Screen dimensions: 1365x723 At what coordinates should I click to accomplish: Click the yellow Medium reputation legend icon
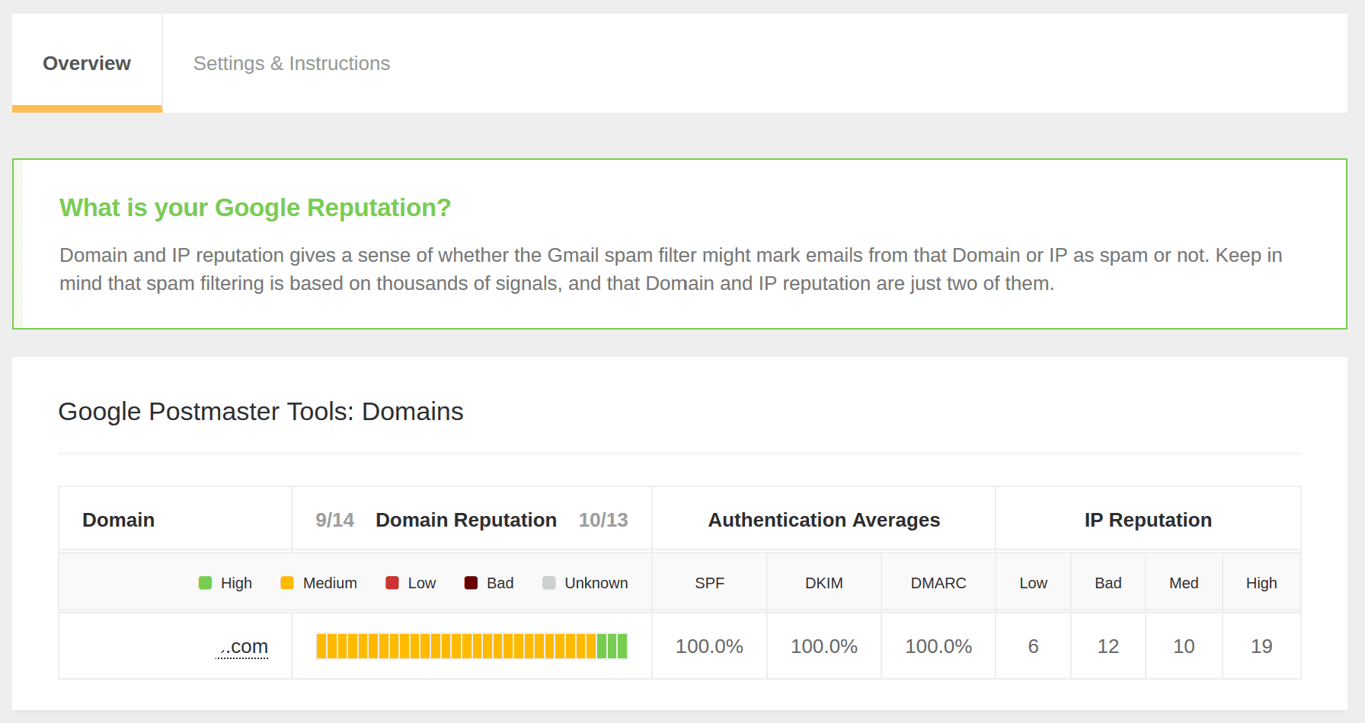pos(287,583)
